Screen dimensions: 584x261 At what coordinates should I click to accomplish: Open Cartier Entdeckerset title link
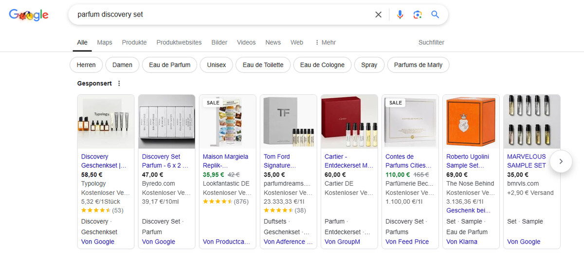(349, 161)
